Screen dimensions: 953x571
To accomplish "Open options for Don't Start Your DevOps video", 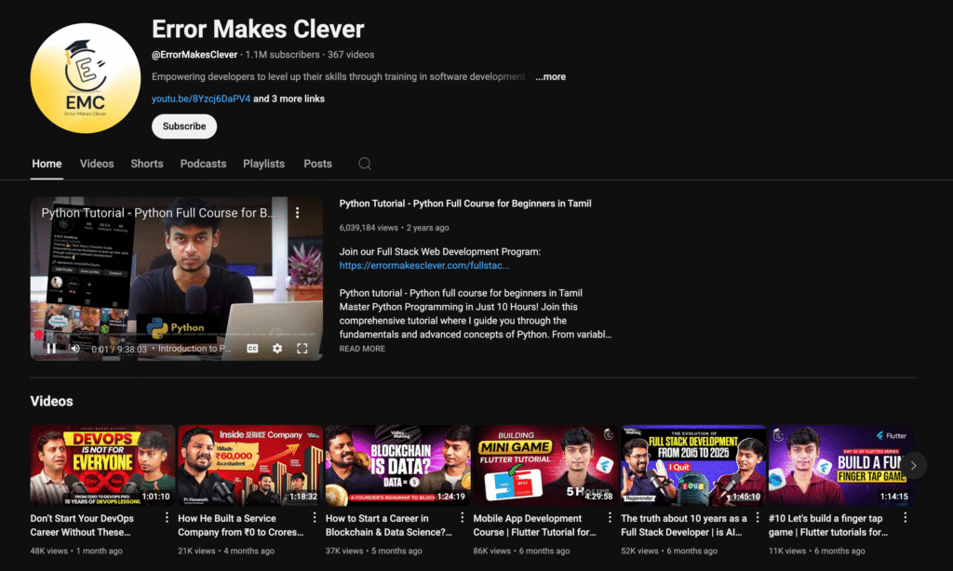I will tap(167, 518).
